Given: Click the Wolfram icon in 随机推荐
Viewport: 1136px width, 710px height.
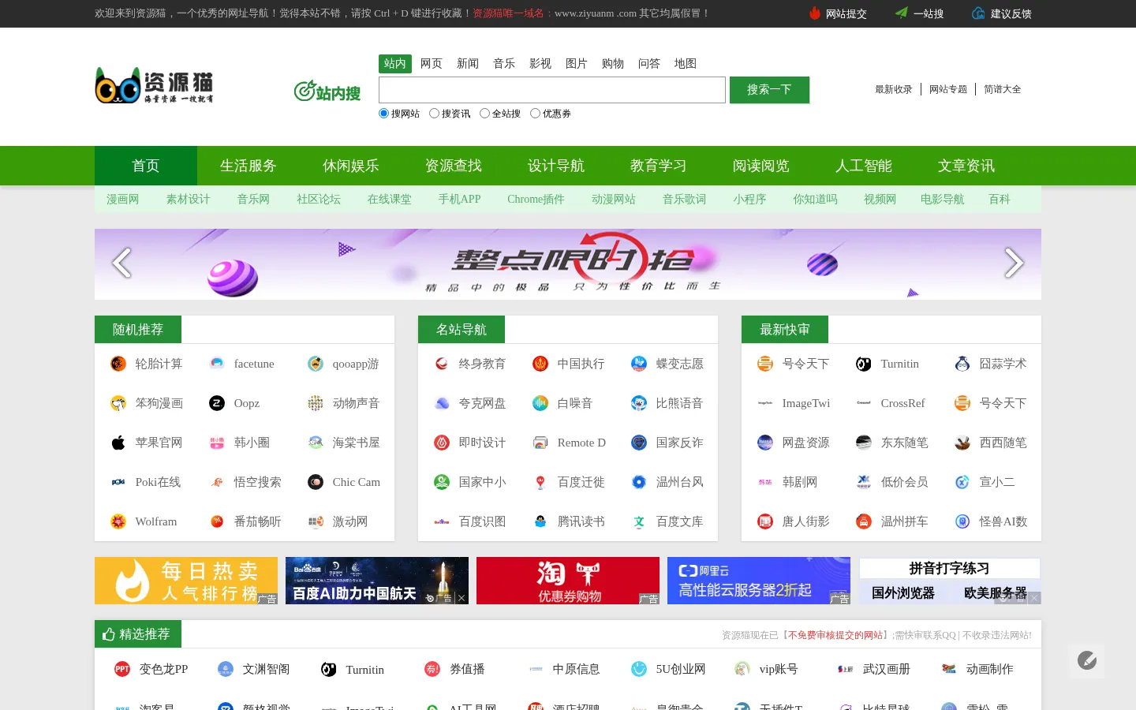Looking at the screenshot, I should 118,521.
